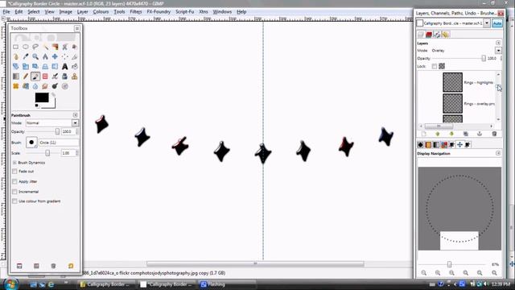Enable Use colour from gradient
515x290 pixels.
(x=14, y=201)
